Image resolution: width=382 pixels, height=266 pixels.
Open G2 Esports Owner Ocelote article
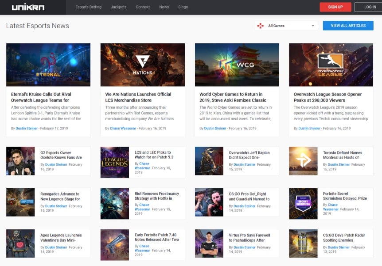click(x=61, y=155)
